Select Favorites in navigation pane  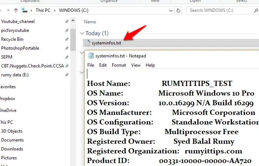point(7,87)
